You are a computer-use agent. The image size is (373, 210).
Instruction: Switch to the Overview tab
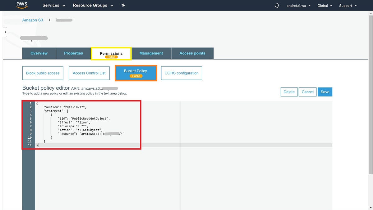point(39,53)
